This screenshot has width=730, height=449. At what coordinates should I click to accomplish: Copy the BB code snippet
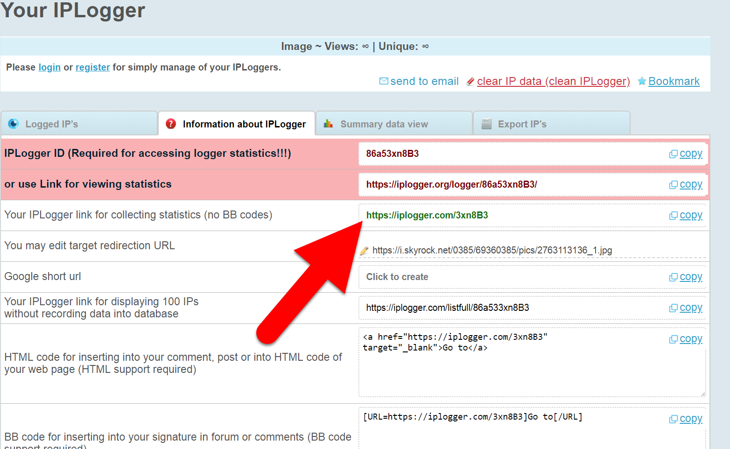(x=691, y=419)
